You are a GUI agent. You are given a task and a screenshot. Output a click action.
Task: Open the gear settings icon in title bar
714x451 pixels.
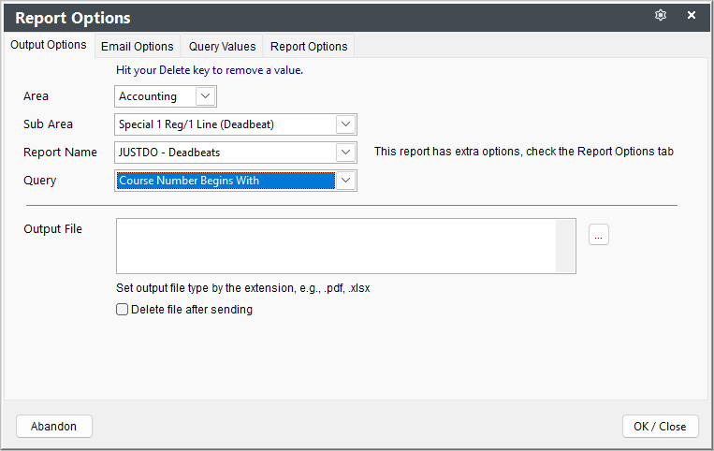(661, 15)
